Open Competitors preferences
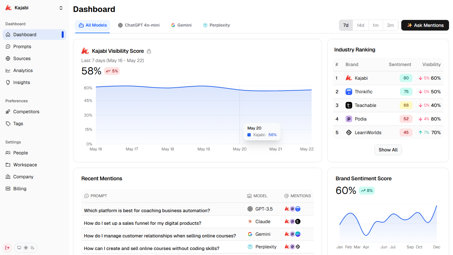 34,112
